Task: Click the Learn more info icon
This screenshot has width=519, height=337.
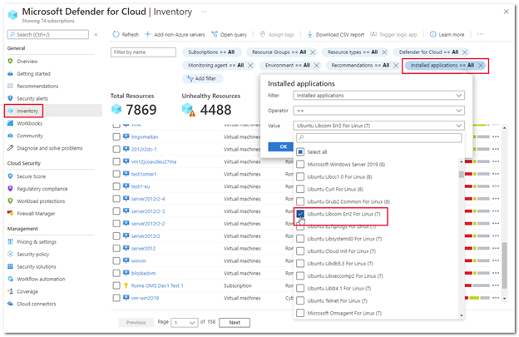Action: pos(432,34)
